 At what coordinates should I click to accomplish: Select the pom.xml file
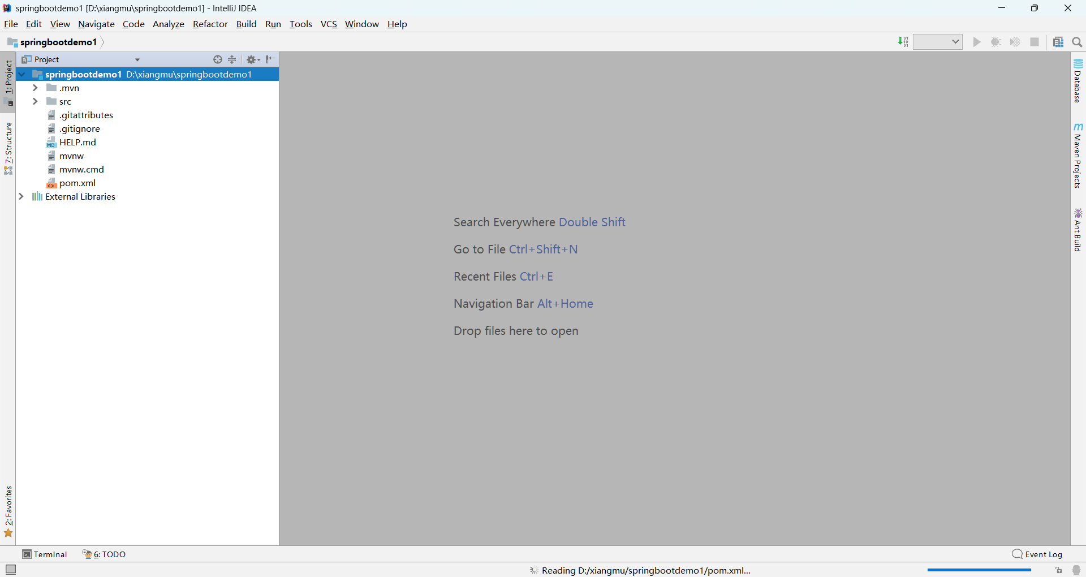[x=77, y=183]
